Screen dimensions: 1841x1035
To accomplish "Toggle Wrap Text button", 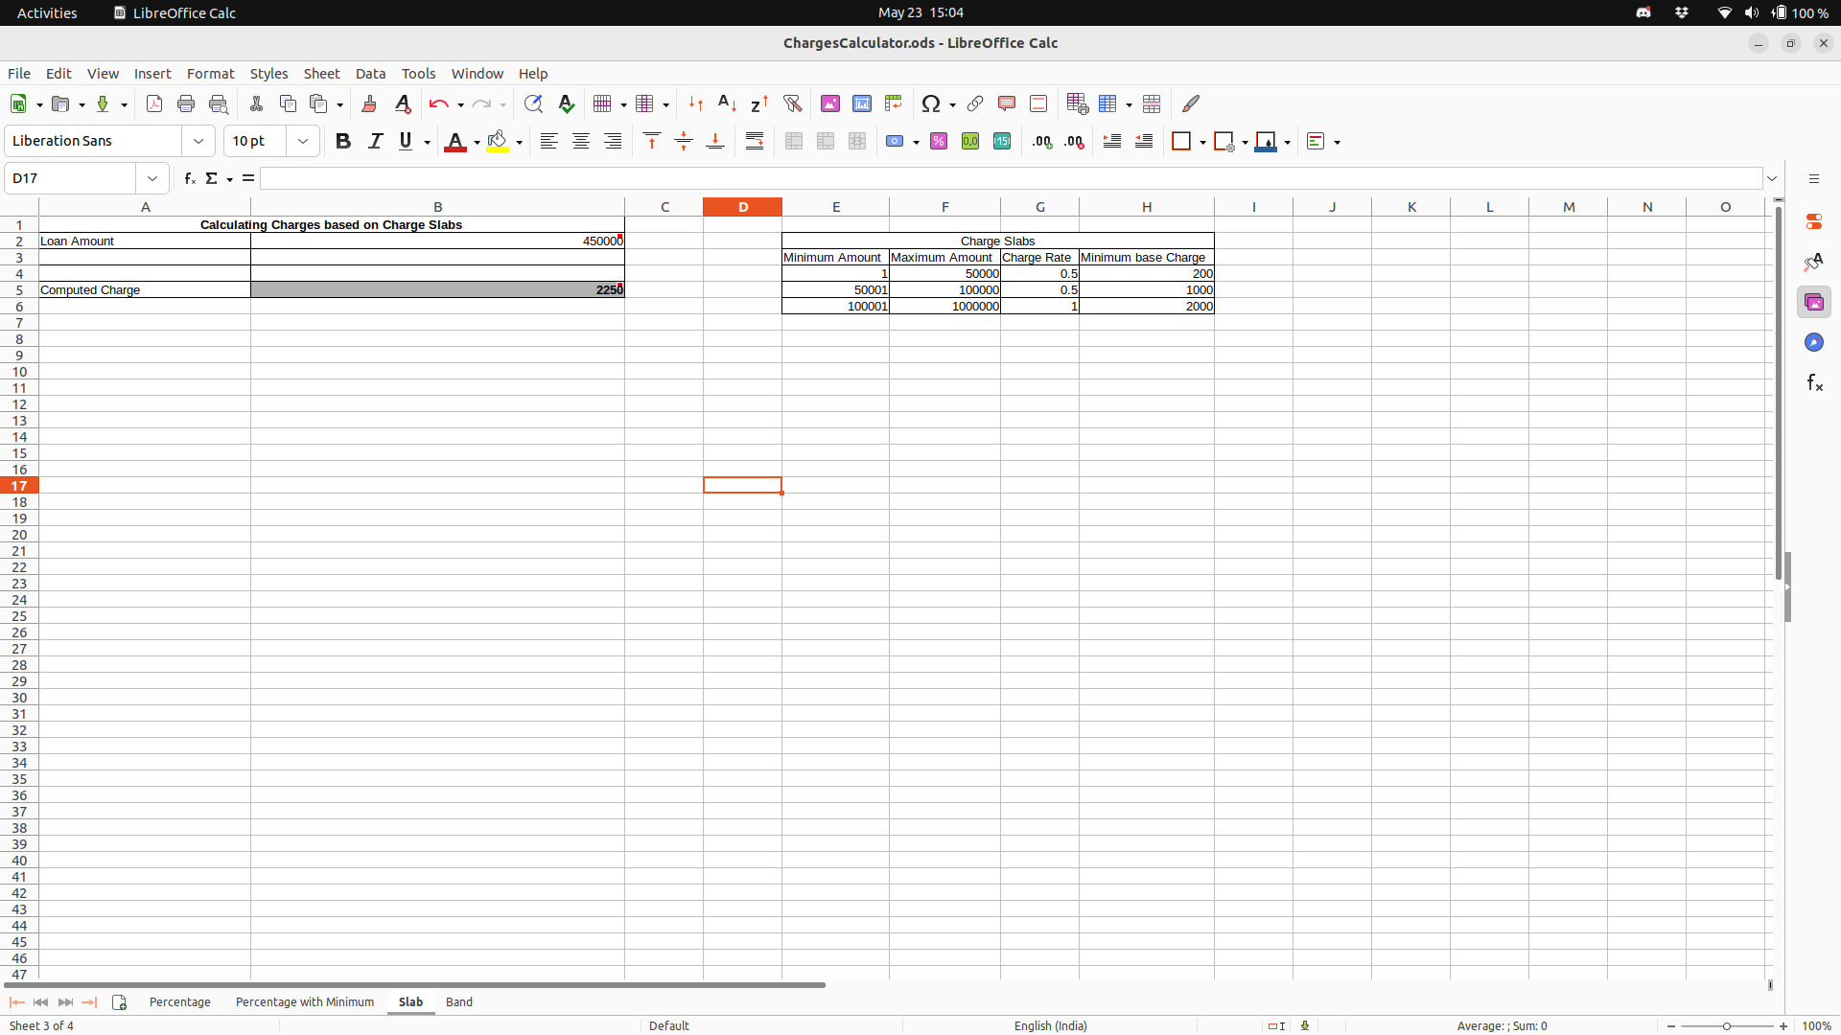I will tap(755, 142).
